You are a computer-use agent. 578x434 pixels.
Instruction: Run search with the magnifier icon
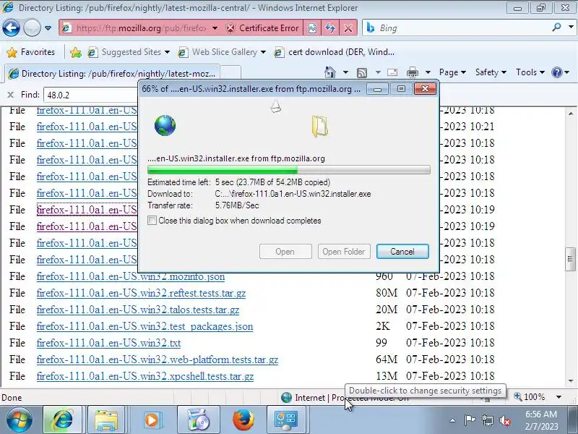point(556,27)
